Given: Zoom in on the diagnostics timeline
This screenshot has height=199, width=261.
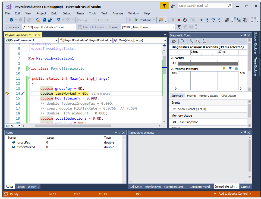Looking at the screenshot, I should (x=191, y=41).
